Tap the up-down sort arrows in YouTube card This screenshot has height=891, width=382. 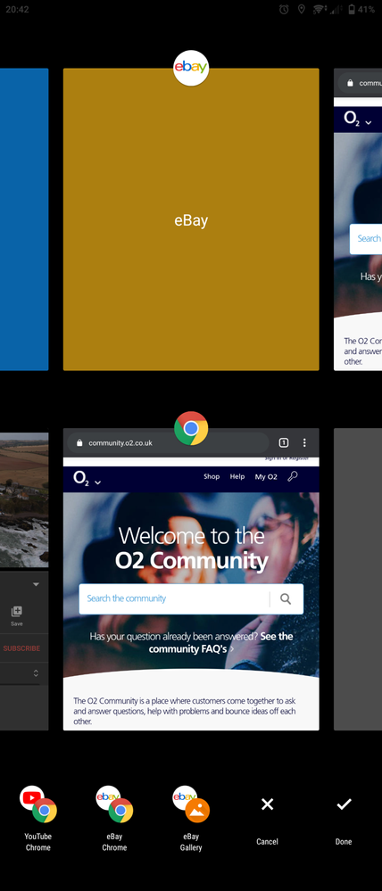36,673
